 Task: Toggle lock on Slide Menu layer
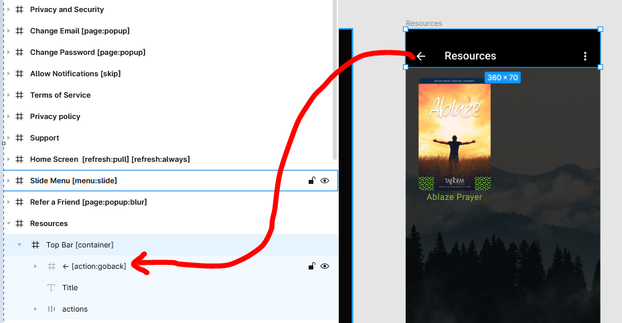[312, 181]
